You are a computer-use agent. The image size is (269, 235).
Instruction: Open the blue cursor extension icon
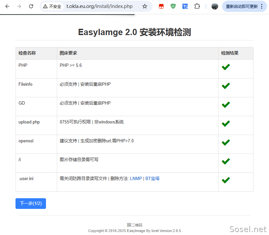coord(185,7)
